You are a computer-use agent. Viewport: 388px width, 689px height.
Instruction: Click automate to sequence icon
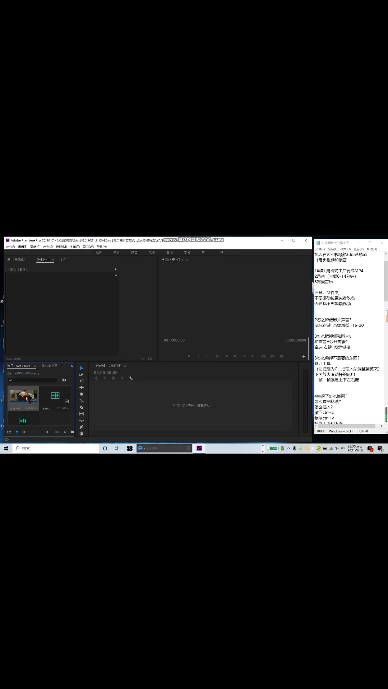click(57, 432)
